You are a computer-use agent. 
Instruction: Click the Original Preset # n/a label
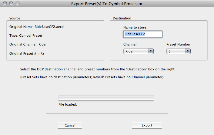(29, 53)
